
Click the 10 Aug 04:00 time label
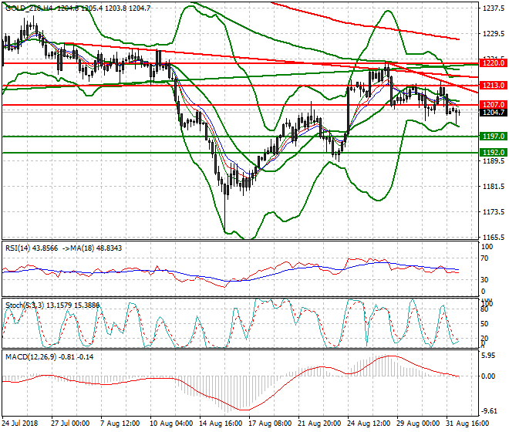point(172,424)
